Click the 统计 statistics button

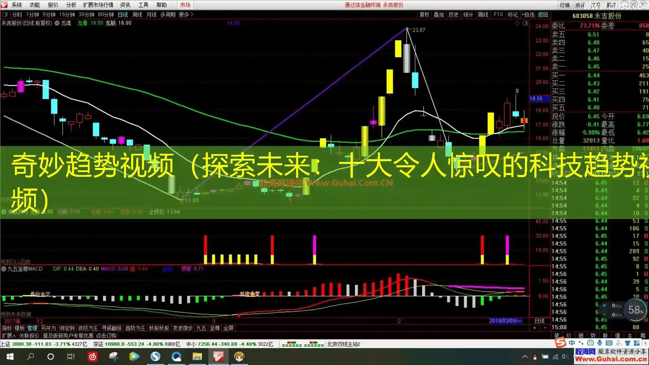click(x=468, y=15)
